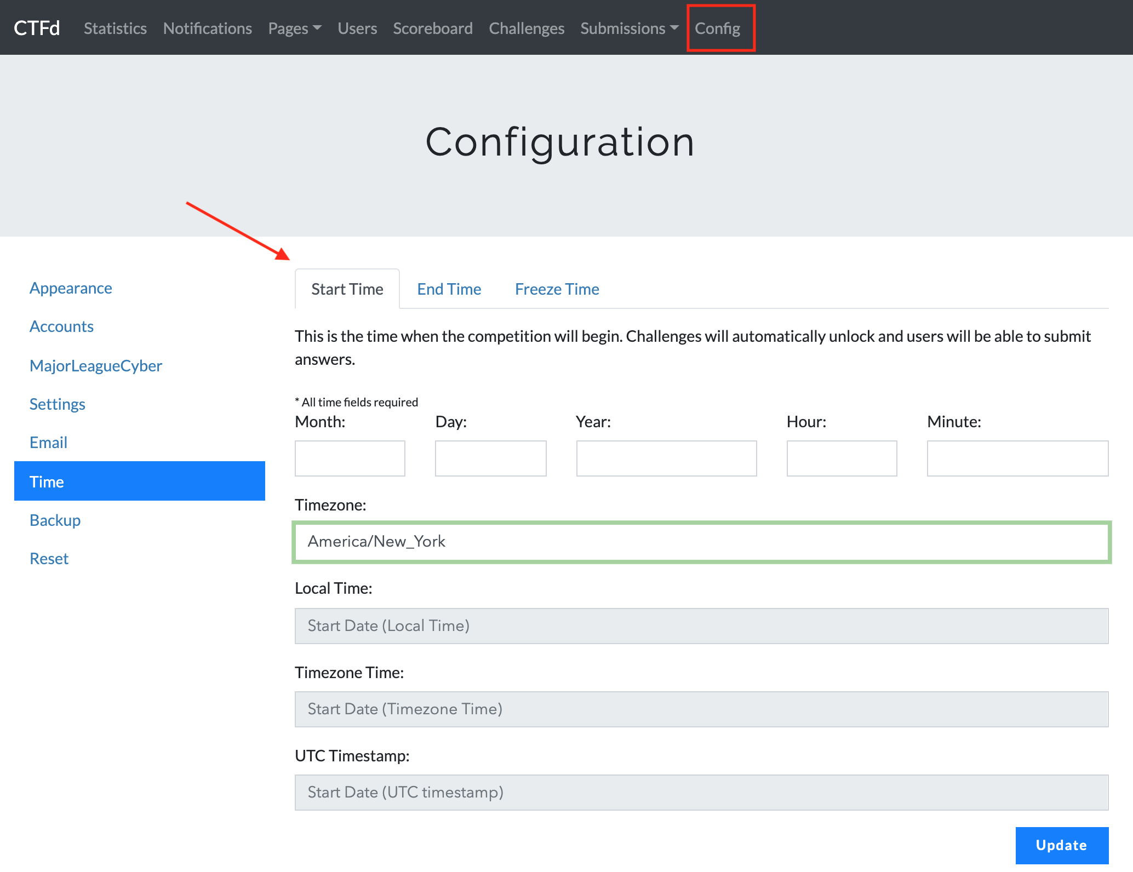Navigate to Challenges
The image size is (1133, 872).
click(527, 28)
